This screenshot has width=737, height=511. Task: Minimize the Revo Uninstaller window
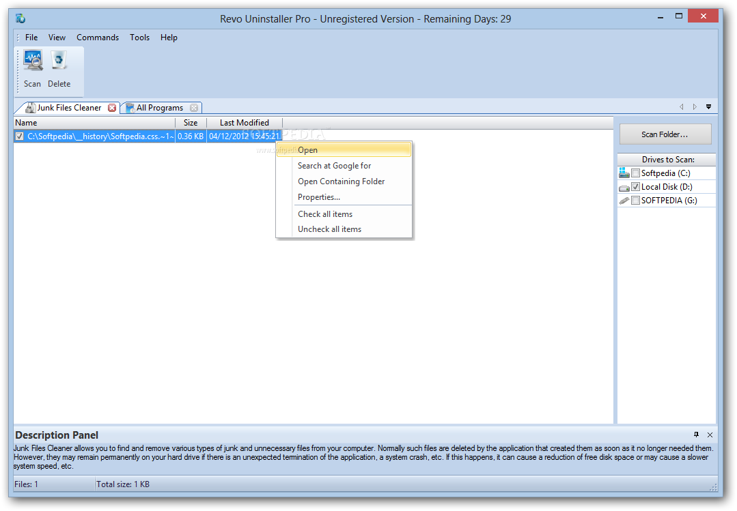click(x=660, y=16)
